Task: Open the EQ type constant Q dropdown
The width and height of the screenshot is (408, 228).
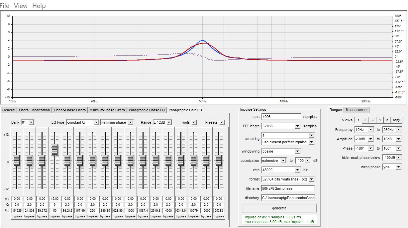Action: click(x=82, y=122)
